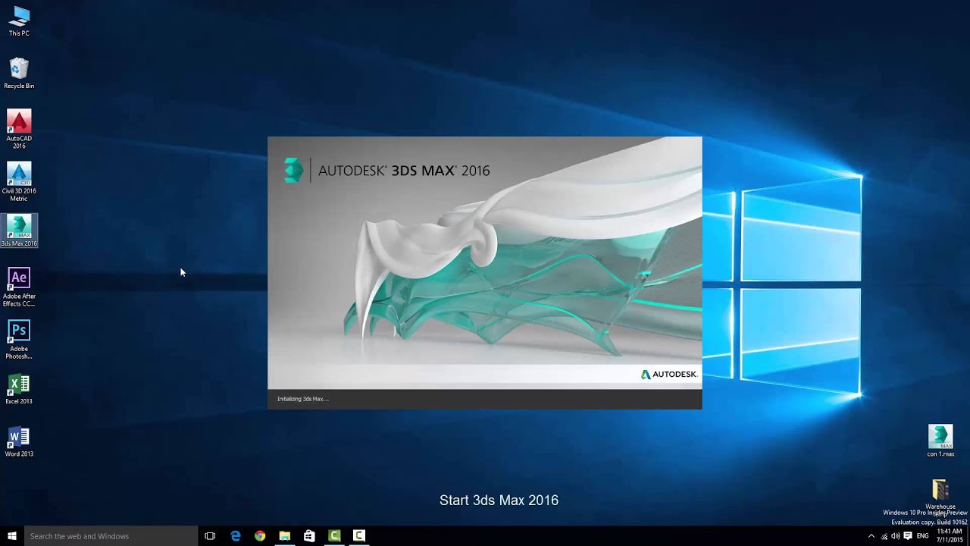Switch to the green Camtasia taskbar icon
This screenshot has height=546, width=970.
334,536
